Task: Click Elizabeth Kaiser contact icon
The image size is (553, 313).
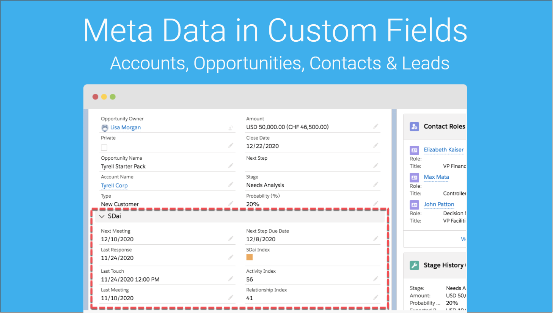Action: [414, 150]
